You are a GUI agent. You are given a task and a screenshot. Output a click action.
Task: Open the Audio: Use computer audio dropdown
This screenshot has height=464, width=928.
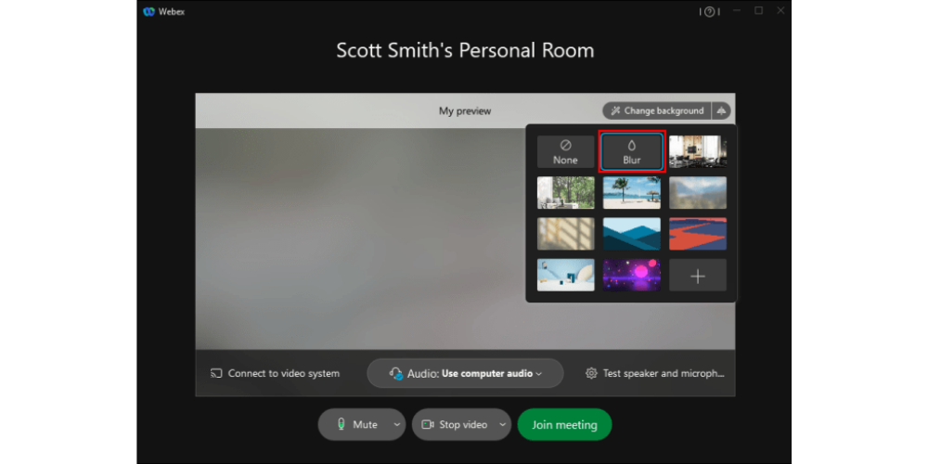(x=465, y=373)
